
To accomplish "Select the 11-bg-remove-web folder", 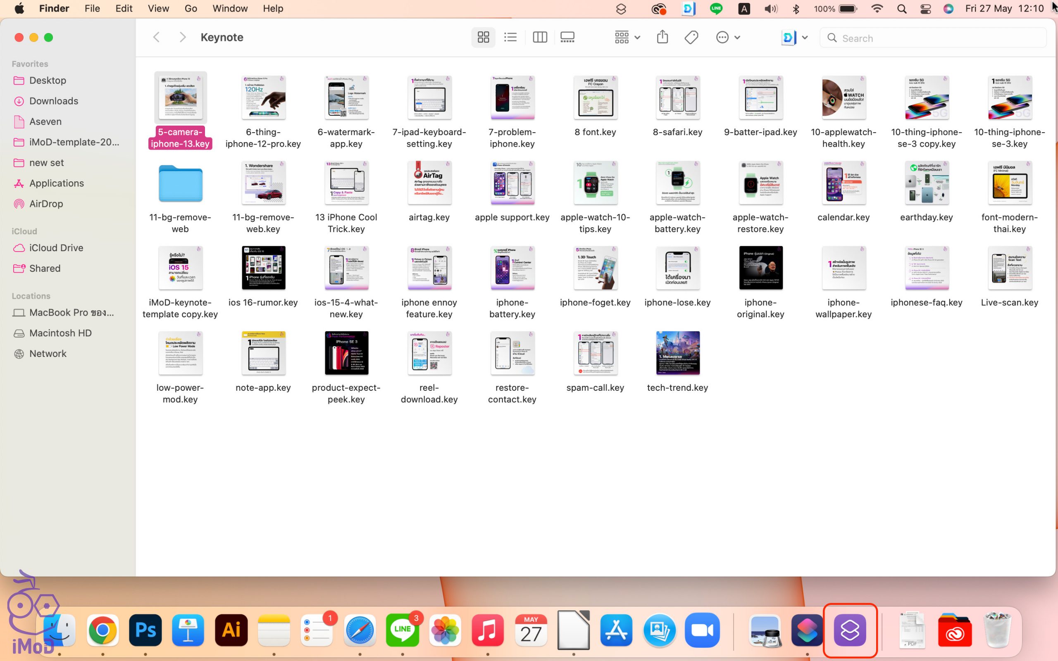I will (180, 183).
